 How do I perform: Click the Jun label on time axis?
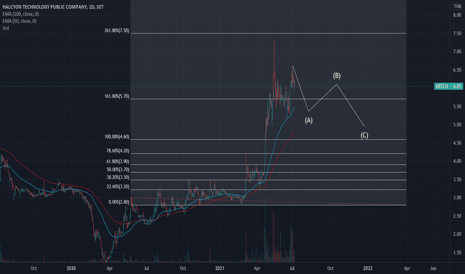433,268
